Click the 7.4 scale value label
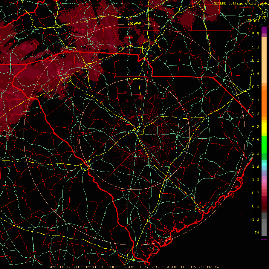Screen dimensions: 269x269 (x=256, y=74)
